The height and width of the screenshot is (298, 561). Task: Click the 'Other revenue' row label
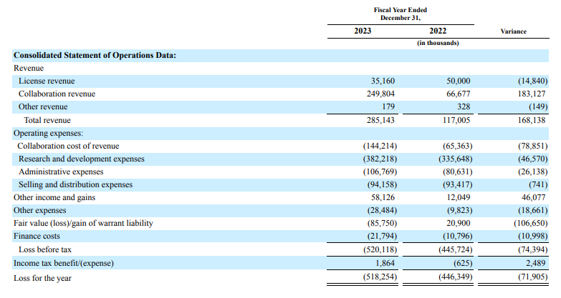pyautogui.click(x=43, y=106)
